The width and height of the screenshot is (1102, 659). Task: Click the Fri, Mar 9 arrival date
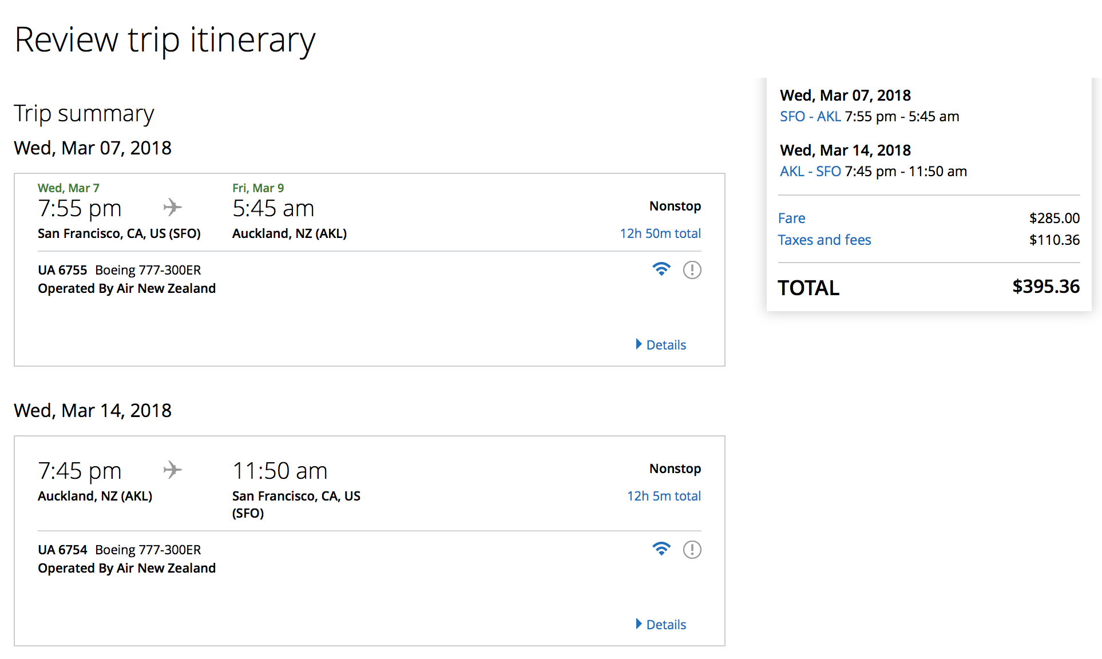258,188
